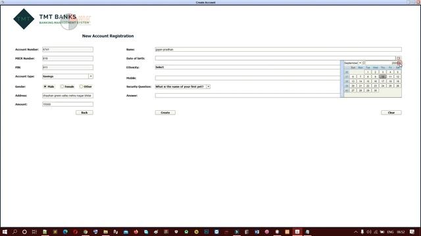Open network status in system tray

click(x=376, y=231)
